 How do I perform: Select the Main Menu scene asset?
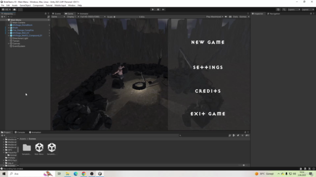(39, 149)
